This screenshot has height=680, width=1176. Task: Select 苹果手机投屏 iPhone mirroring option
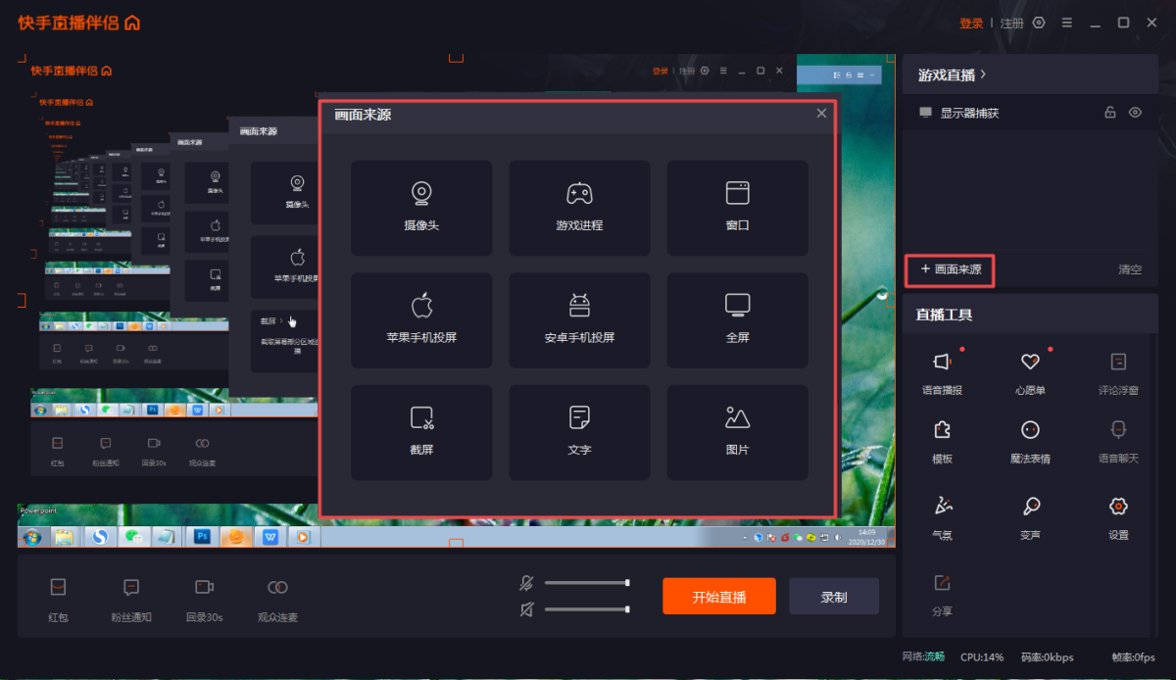tap(421, 320)
